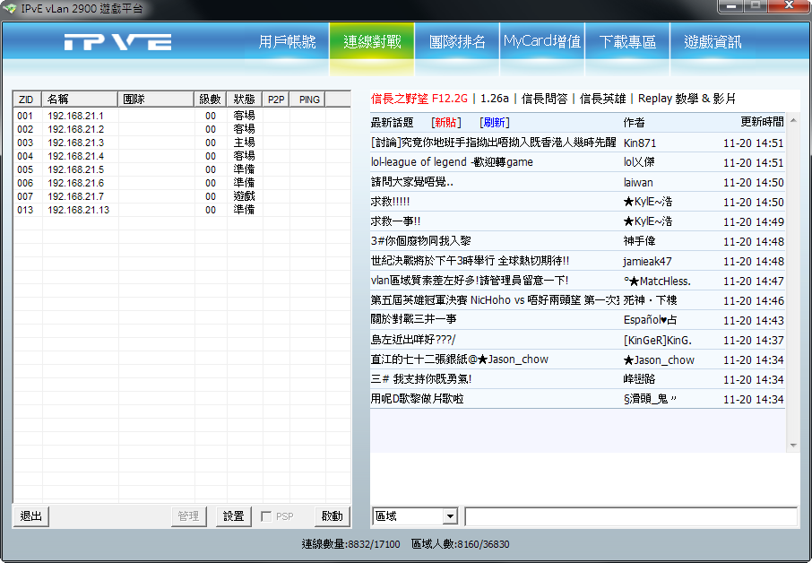812x563 pixels.
Task: Open the topic 求救一事!!
Action: [x=395, y=221]
